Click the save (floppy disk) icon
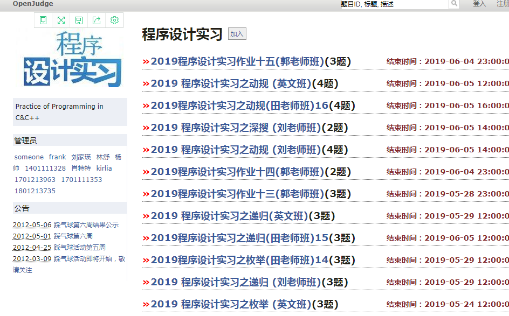This screenshot has width=509, height=316. pos(79,20)
